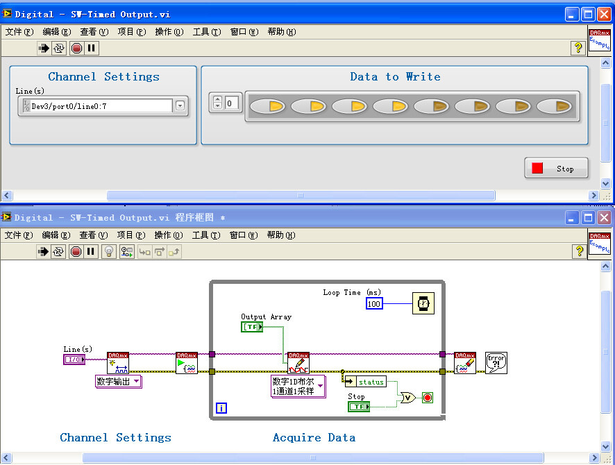Select the DAQmx Clear Task node
This screenshot has width=615, height=465.
(x=465, y=363)
